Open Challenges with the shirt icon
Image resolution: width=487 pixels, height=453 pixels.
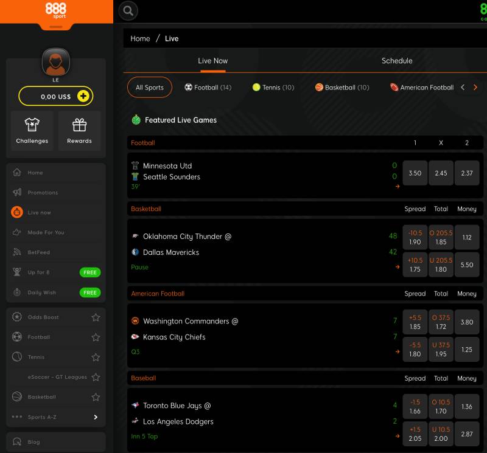point(32,131)
